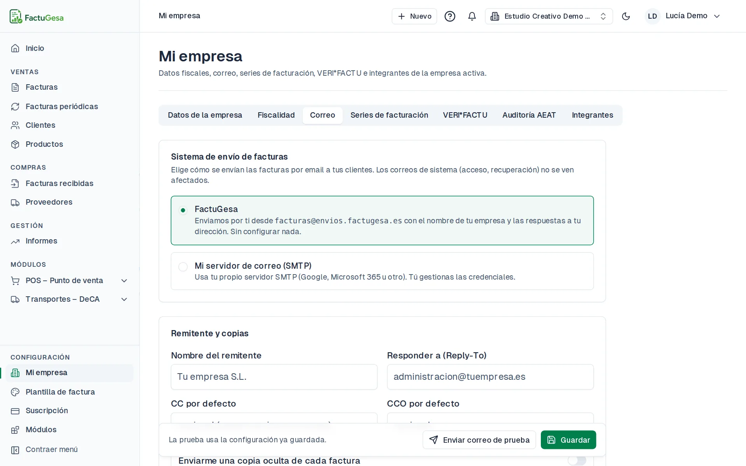Open Facturas in sidebar

pos(70,87)
